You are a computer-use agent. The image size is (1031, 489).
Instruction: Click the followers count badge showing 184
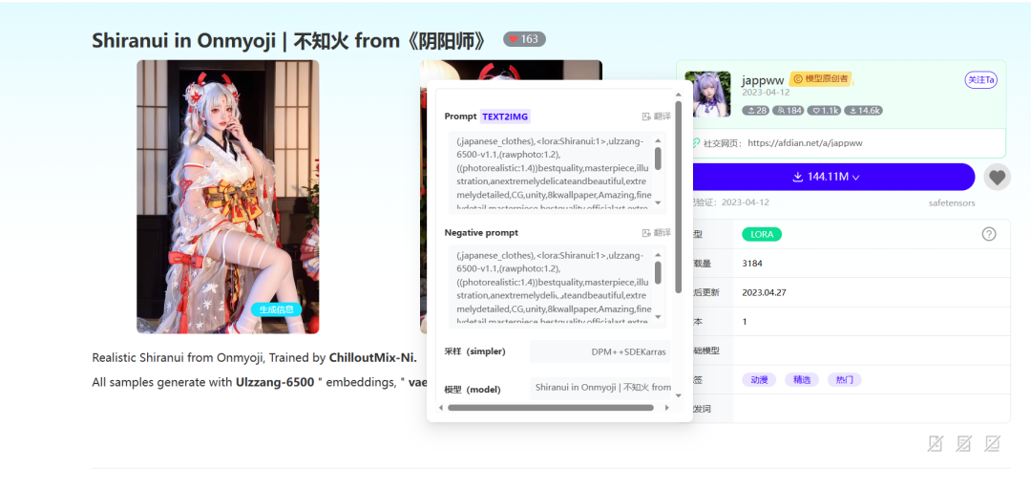789,111
